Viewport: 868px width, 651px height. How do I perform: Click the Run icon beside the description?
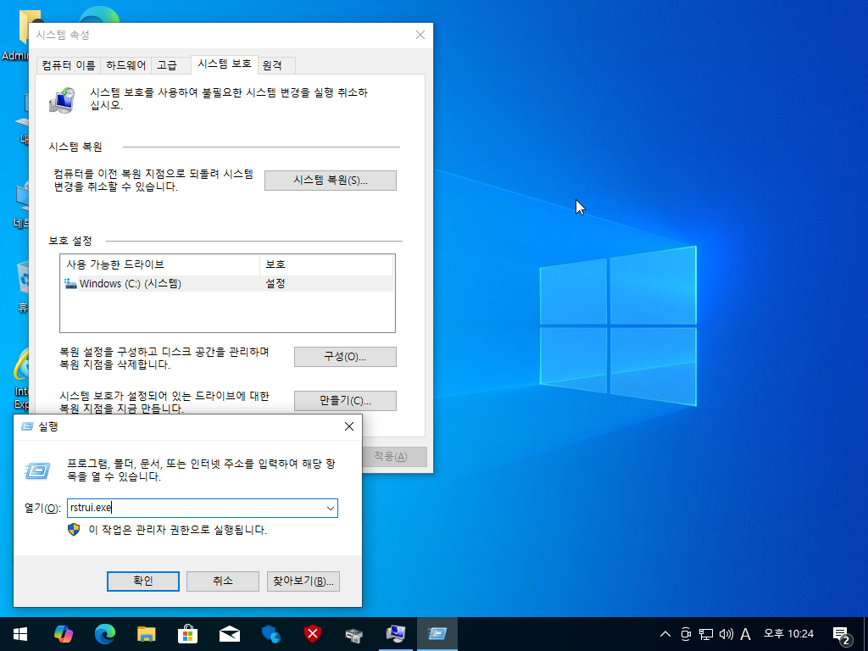click(x=37, y=470)
